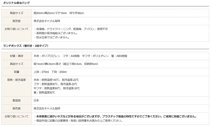Image resolution: width=211 pixels, height=126 pixels.
Task: Select the size value 縦14cm×横6.6cm×高さ
Action: click(x=66, y=64)
